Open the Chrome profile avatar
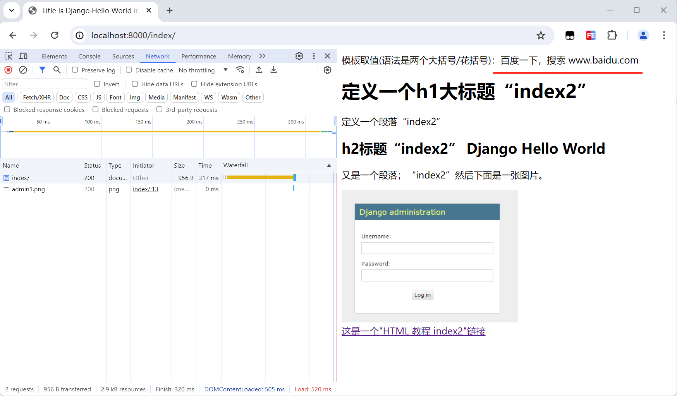This screenshot has height=396, width=677. pos(643,36)
